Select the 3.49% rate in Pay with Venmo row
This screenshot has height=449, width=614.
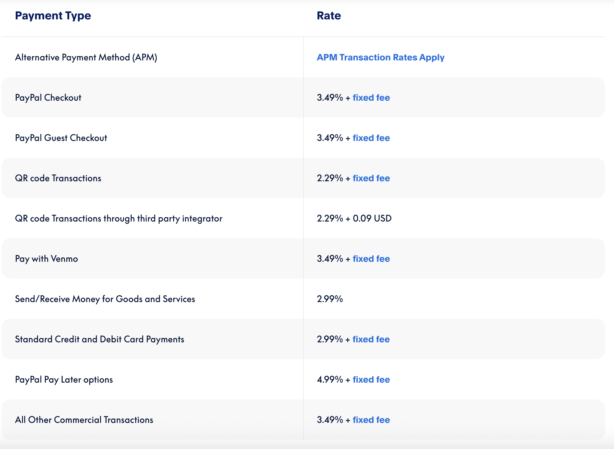330,259
